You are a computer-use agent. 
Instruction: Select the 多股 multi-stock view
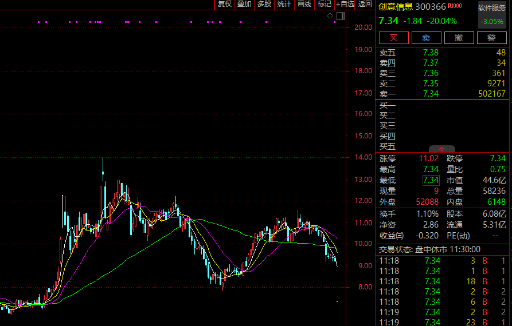[x=264, y=4]
